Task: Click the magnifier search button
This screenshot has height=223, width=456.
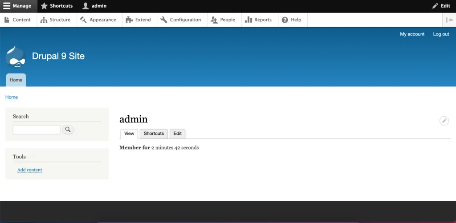Action: tap(68, 130)
